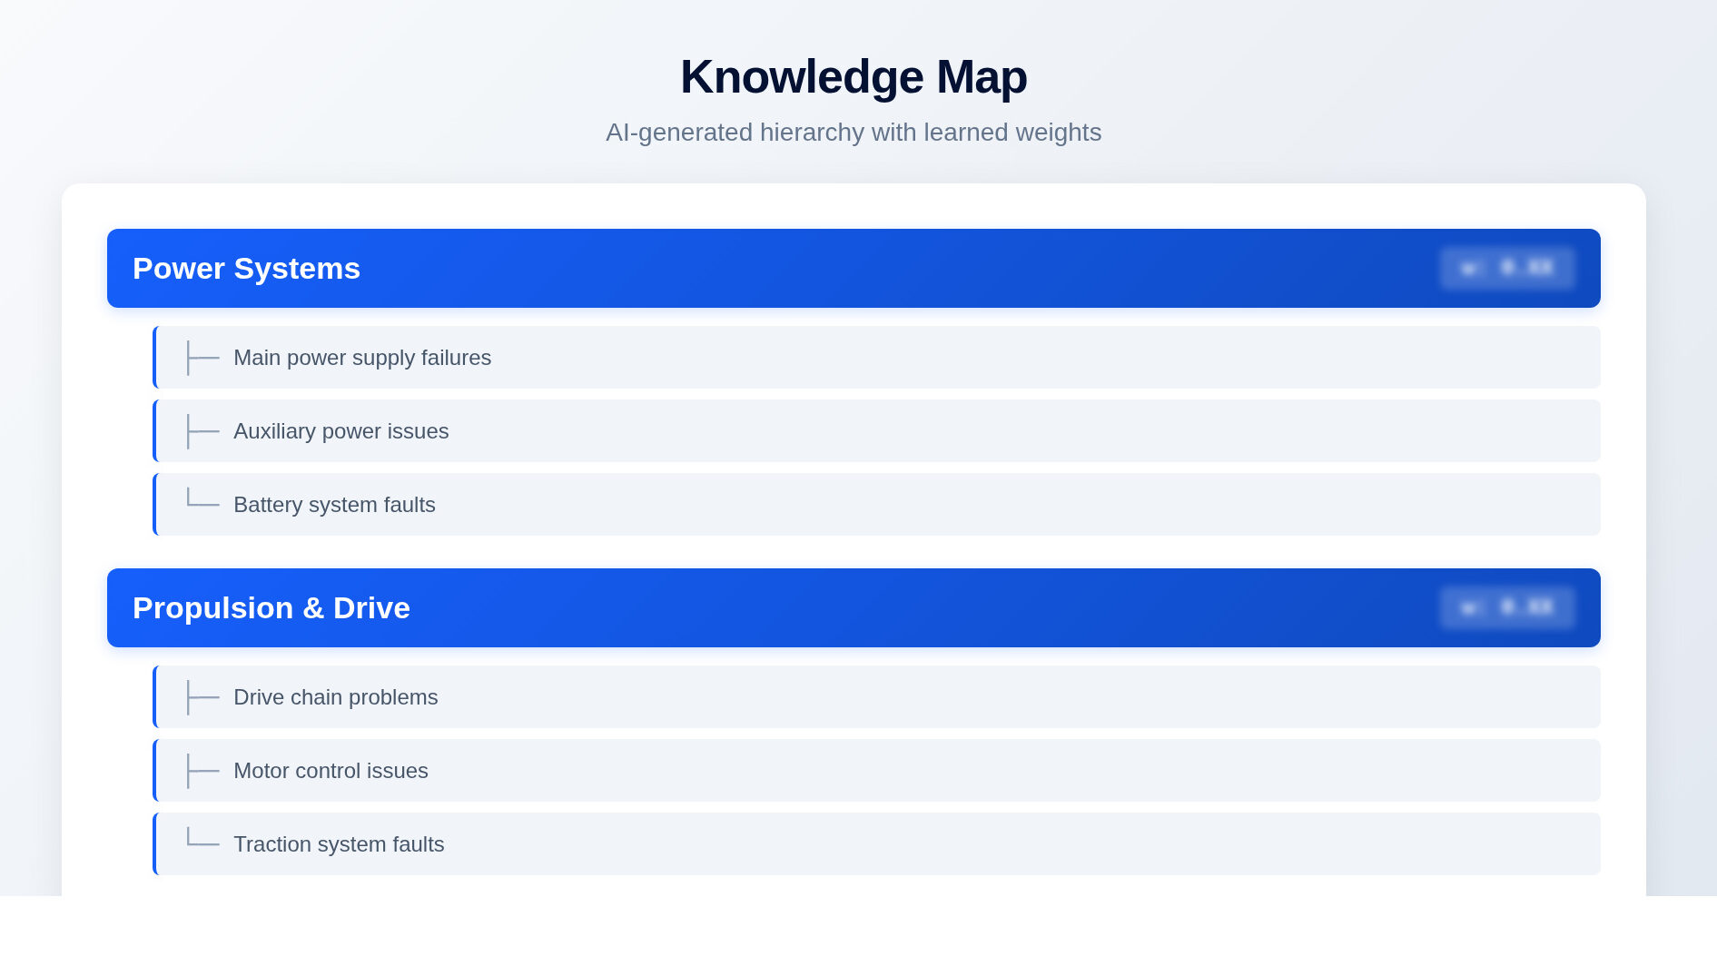Click the corner connector beside Traction system faults
Image resolution: width=1717 pixels, height=966 pixels.
click(202, 838)
